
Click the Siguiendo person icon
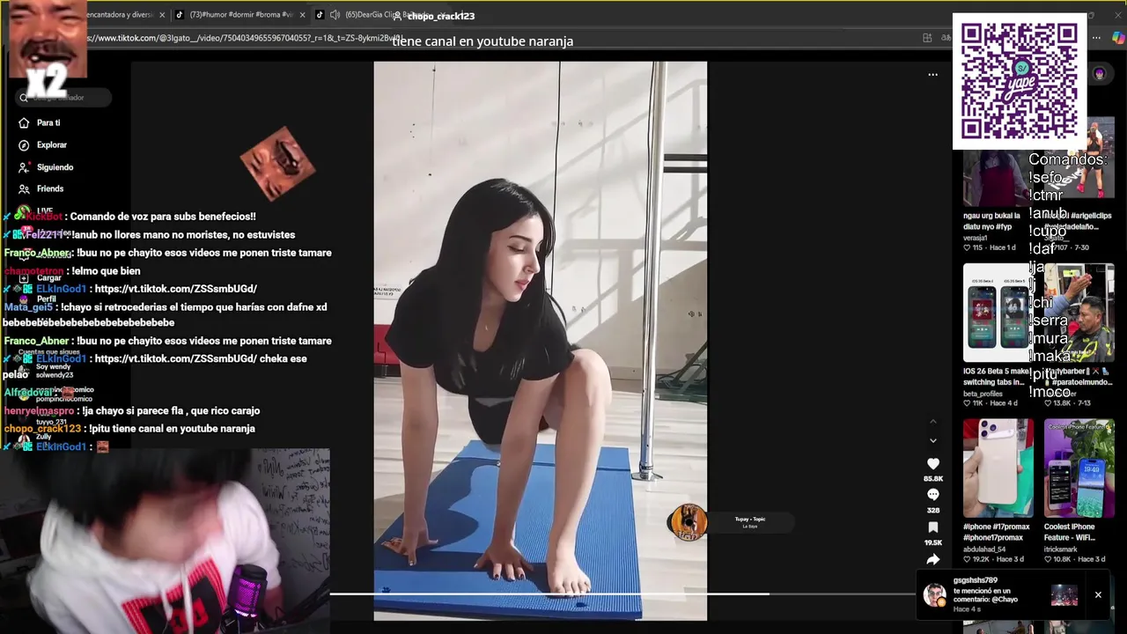pos(24,167)
